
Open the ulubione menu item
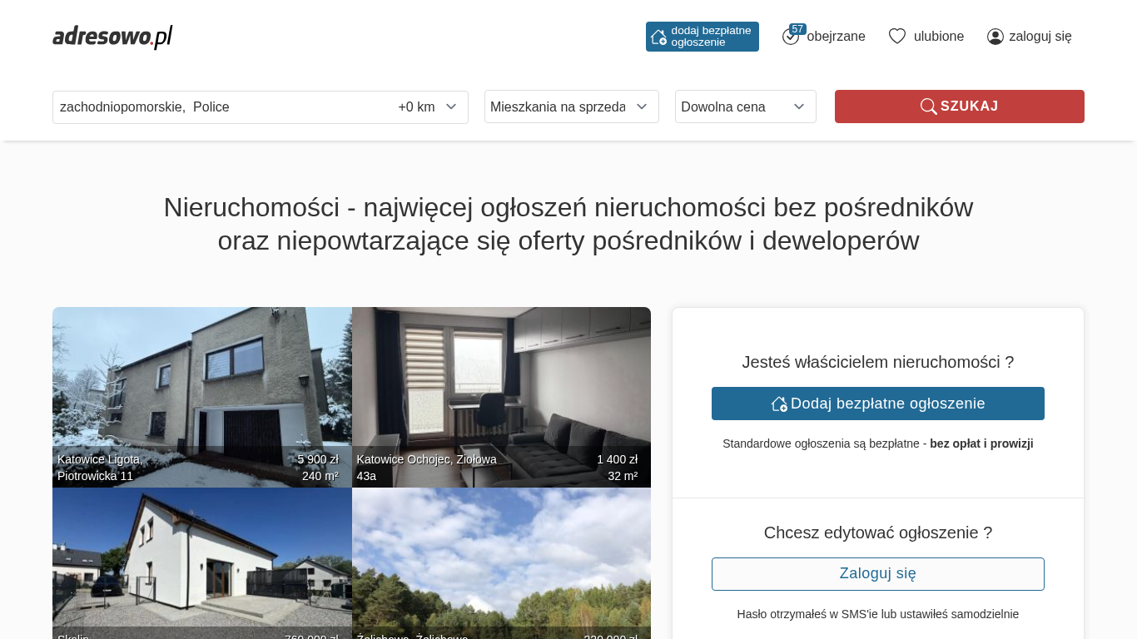point(938,37)
